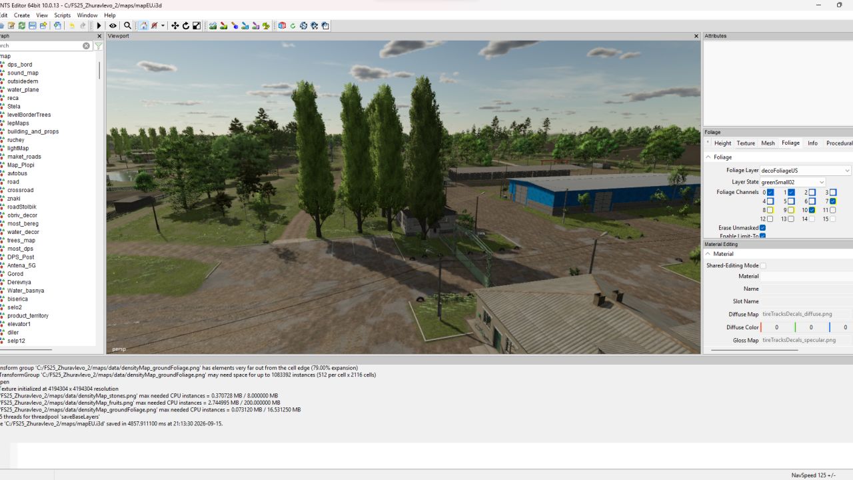Undo the last action via toolbar
The height and width of the screenshot is (480, 853).
[x=72, y=26]
